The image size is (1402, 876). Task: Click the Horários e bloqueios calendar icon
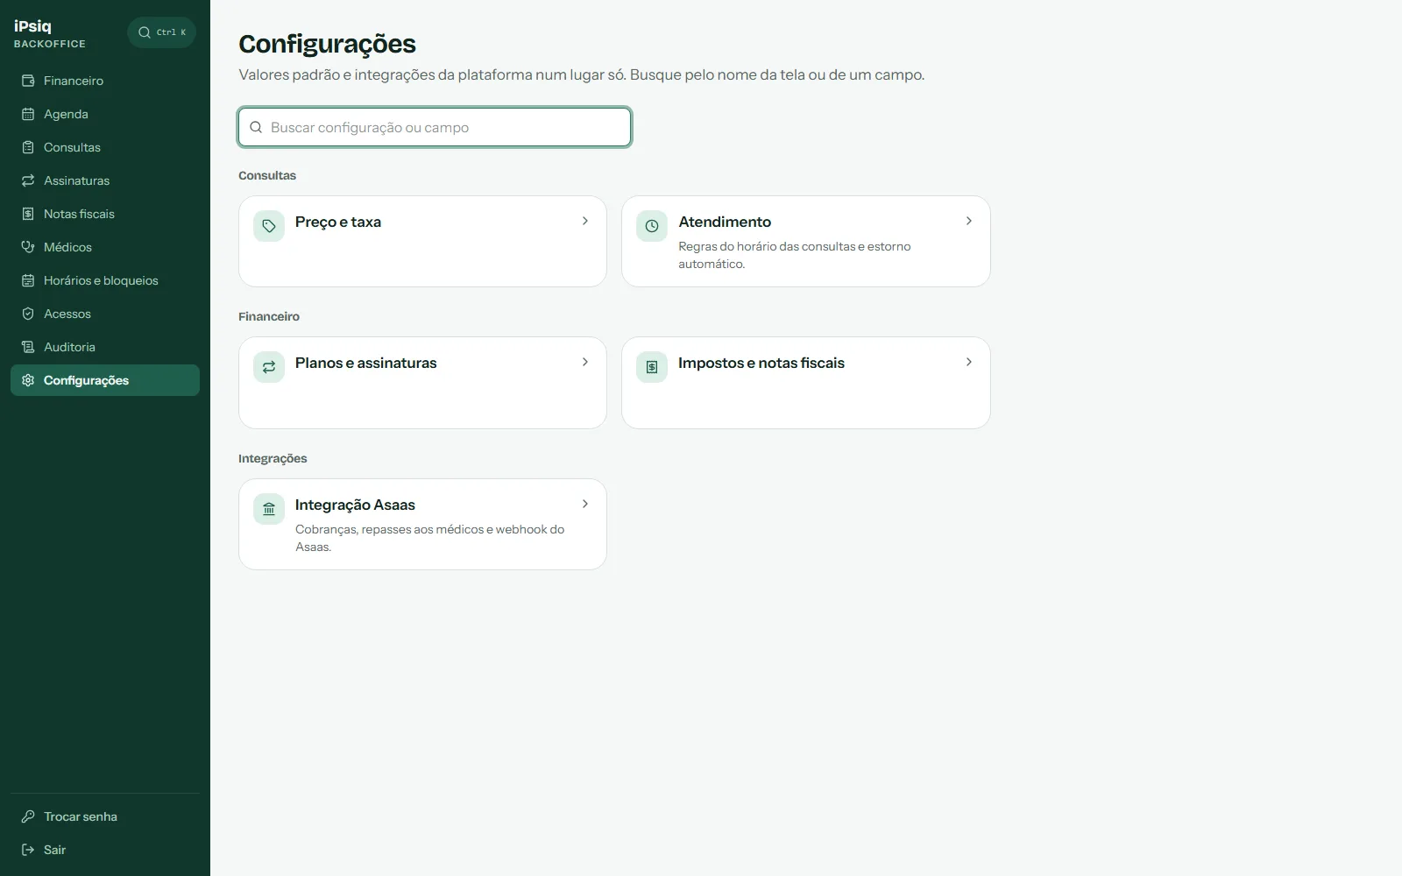pos(28,280)
